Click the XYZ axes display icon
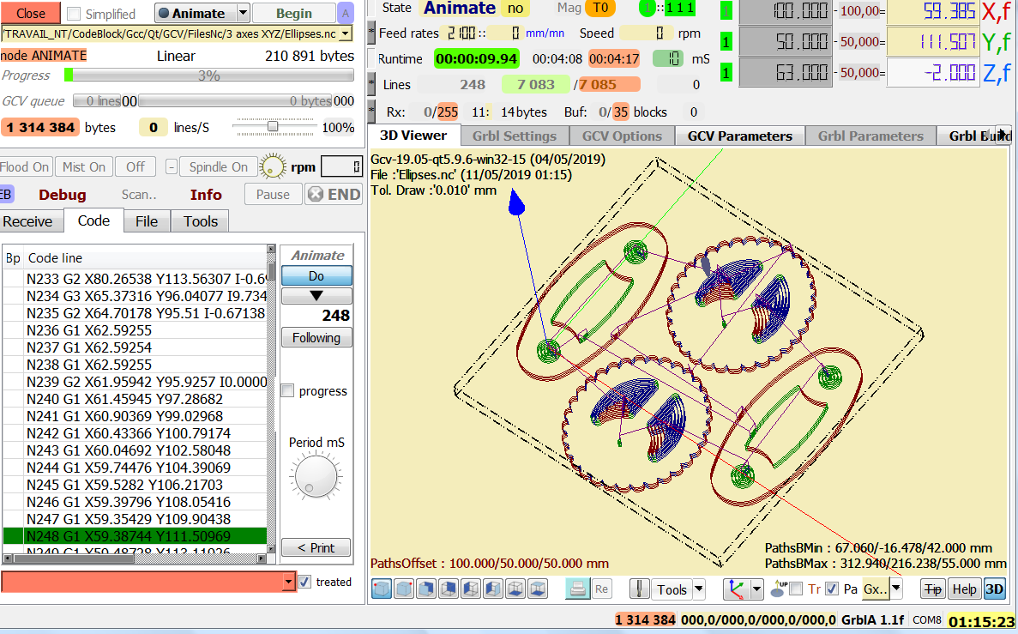 736,589
